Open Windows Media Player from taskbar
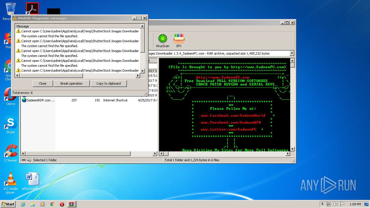The width and height of the screenshot is (370, 208). click(42, 204)
